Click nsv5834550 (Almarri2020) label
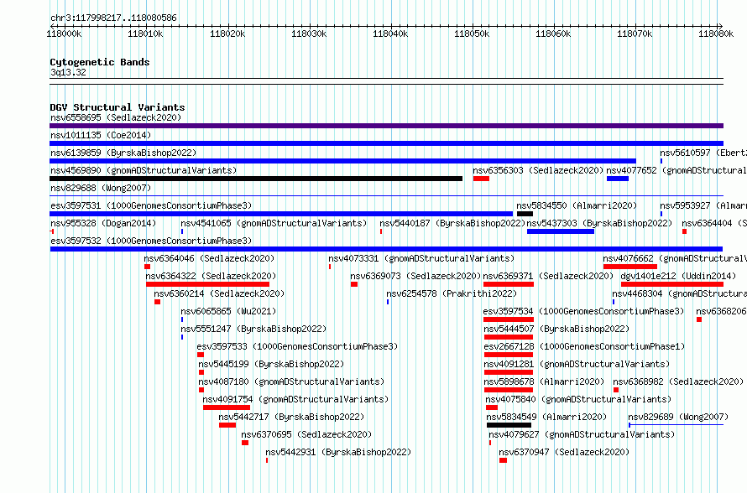 point(577,205)
